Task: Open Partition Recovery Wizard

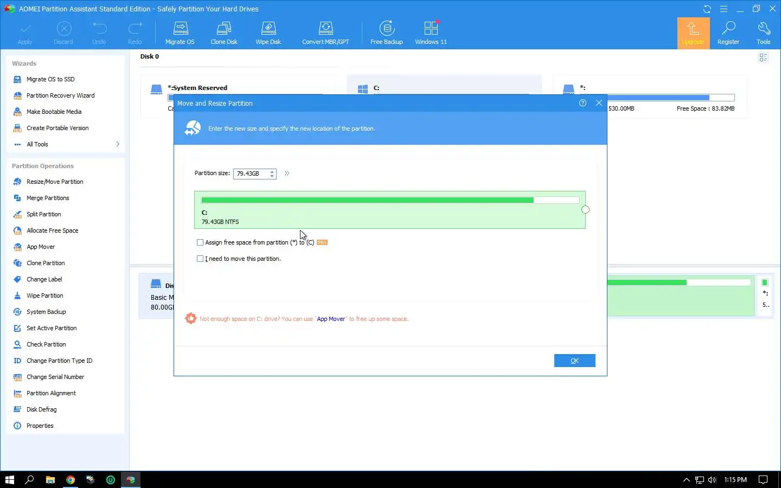Action: coord(60,95)
